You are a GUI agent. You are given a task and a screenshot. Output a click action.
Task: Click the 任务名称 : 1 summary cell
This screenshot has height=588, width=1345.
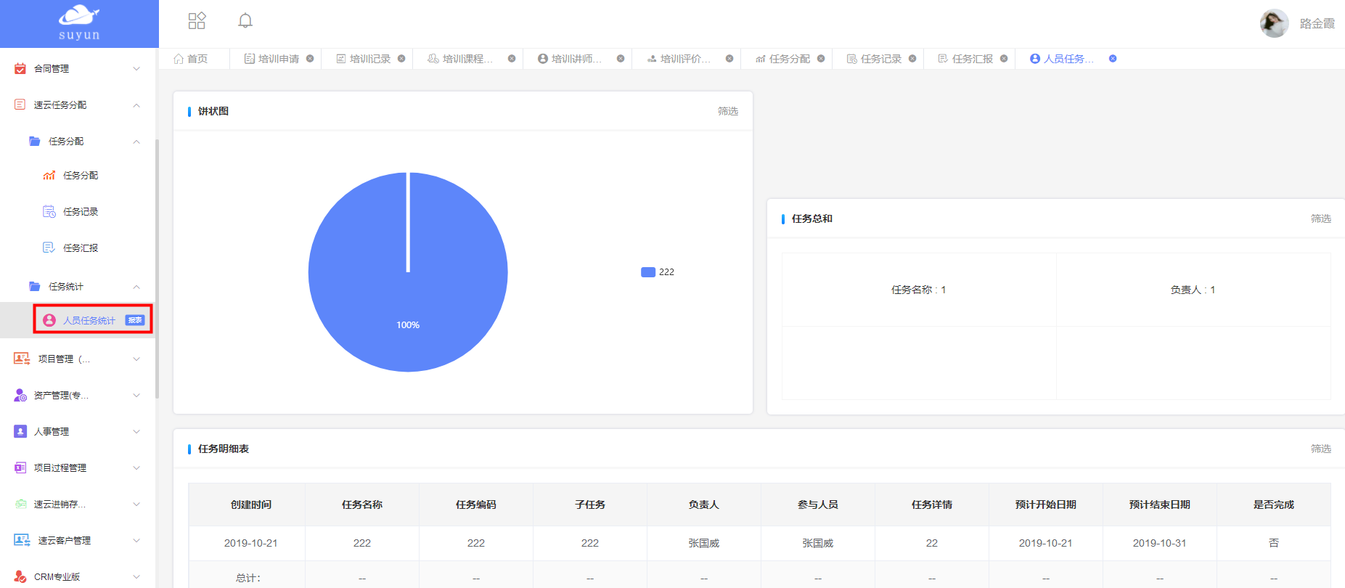click(919, 290)
